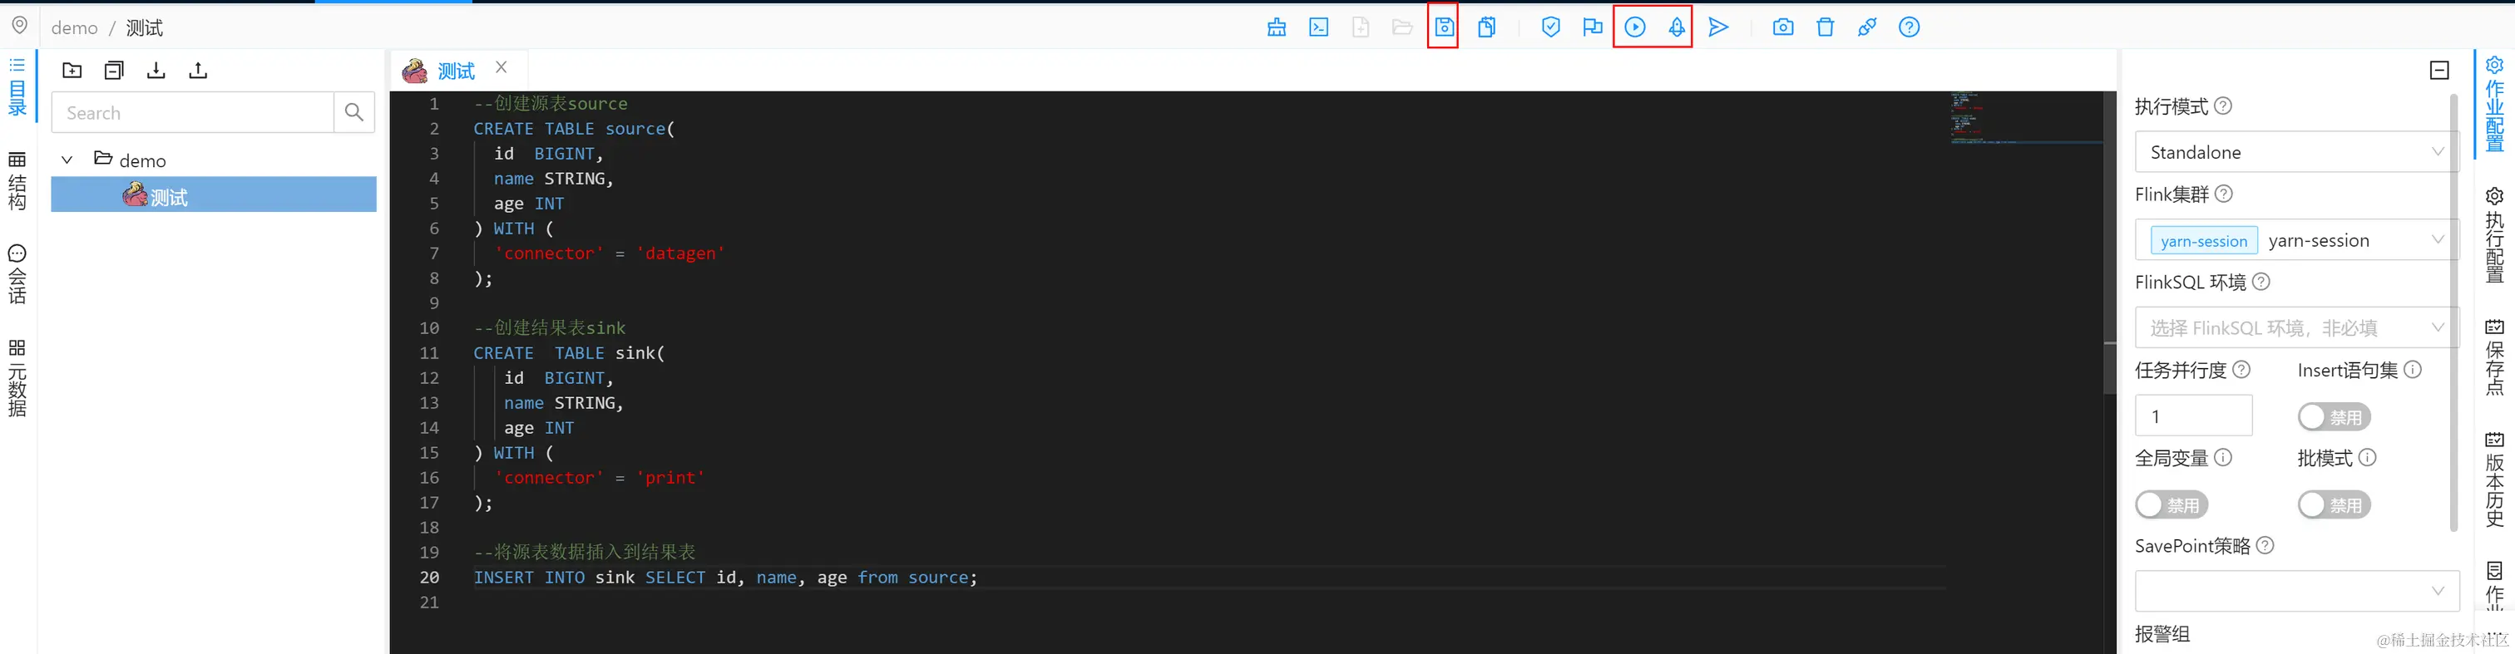Open help with question mark circle icon

point(1909,27)
